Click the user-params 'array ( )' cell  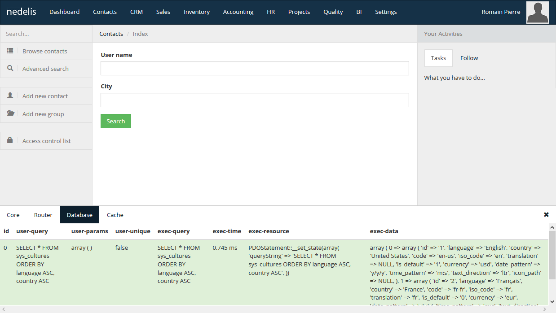click(x=82, y=248)
